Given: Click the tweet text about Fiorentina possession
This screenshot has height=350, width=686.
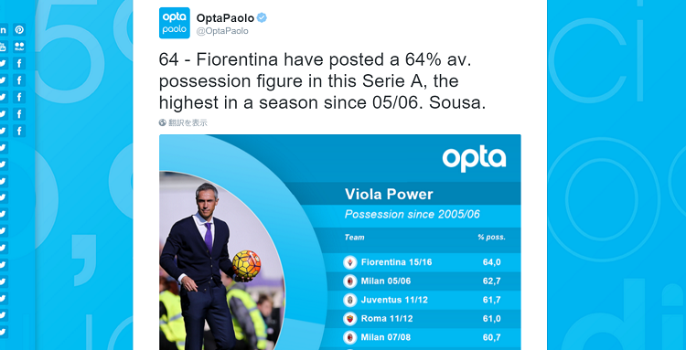Looking at the screenshot, I should tap(323, 81).
